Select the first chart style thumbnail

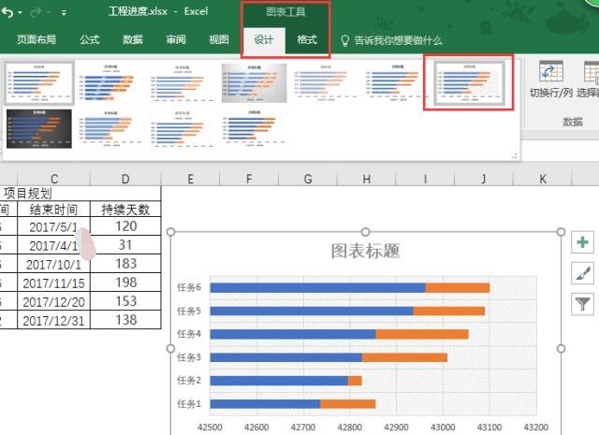[38, 82]
